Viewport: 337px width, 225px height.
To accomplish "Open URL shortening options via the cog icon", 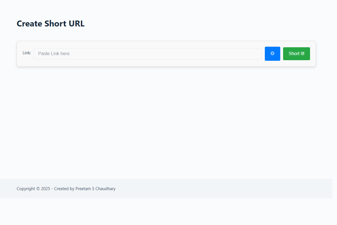I will click(272, 53).
